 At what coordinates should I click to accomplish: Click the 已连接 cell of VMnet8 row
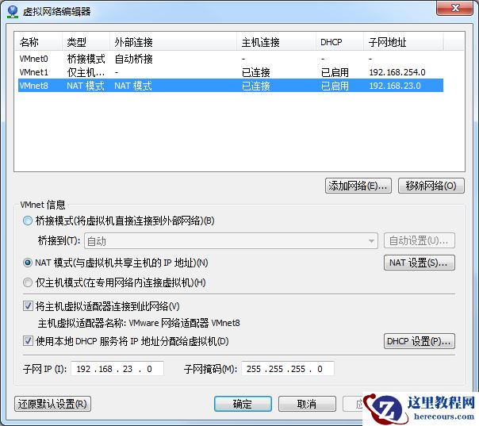click(256, 86)
